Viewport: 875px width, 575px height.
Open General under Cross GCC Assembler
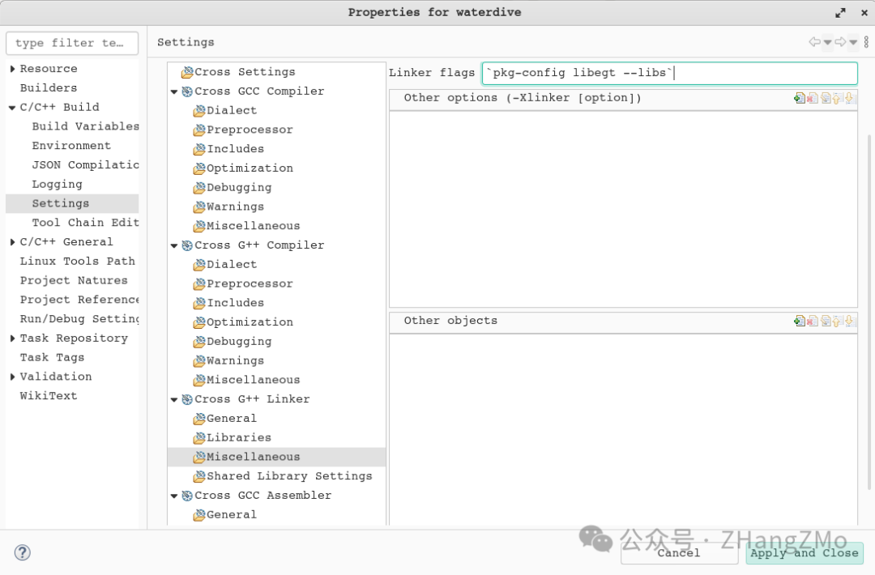tap(225, 515)
